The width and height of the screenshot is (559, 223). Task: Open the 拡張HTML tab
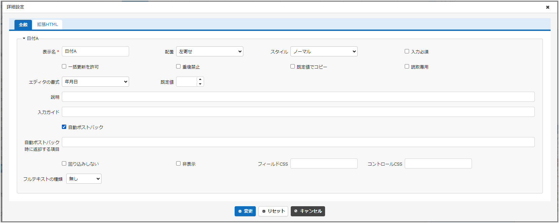click(x=47, y=25)
